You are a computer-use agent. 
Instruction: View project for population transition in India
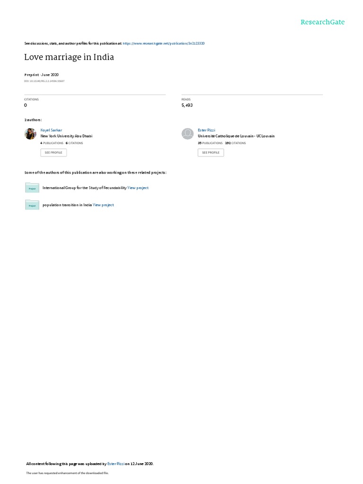point(104,205)
